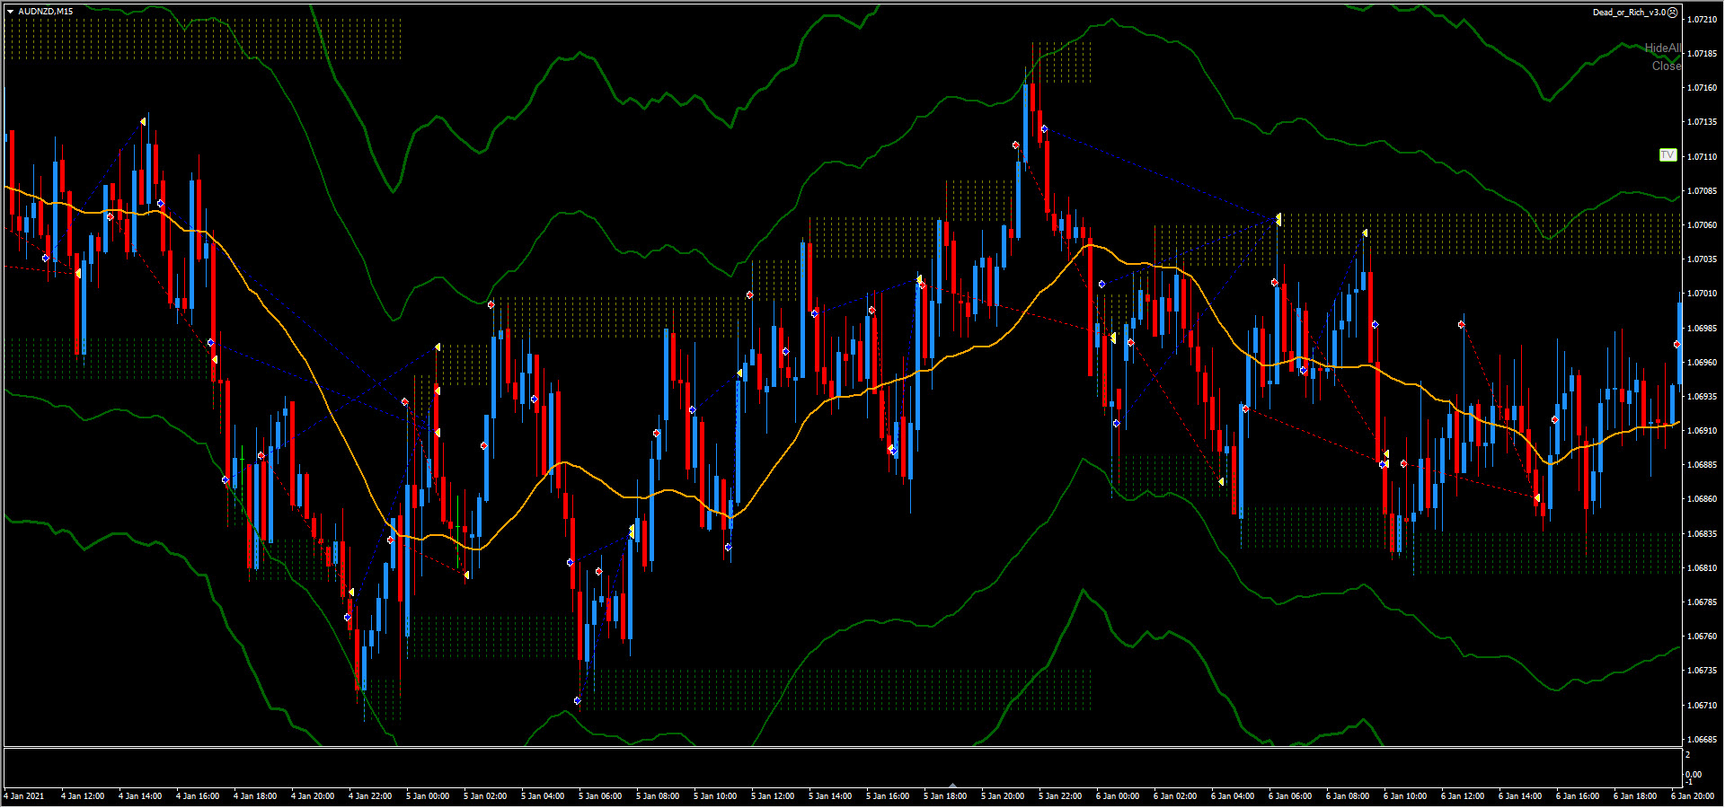Click the 4 Jan 14:00 time label
The height and width of the screenshot is (808, 1725).
(140, 796)
